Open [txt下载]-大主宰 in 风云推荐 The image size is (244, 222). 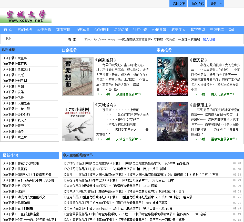click(x=15, y=58)
